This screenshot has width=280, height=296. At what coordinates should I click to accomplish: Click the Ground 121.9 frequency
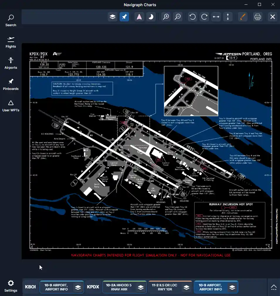pyautogui.click(x=129, y=67)
